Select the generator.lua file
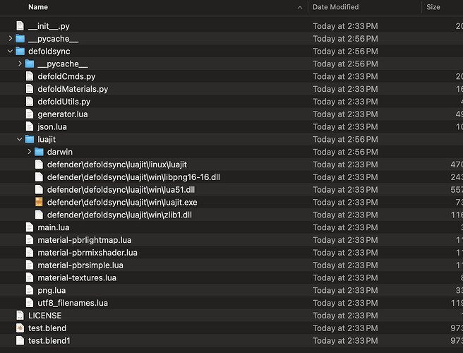463x353 pixels. pyautogui.click(x=62, y=114)
